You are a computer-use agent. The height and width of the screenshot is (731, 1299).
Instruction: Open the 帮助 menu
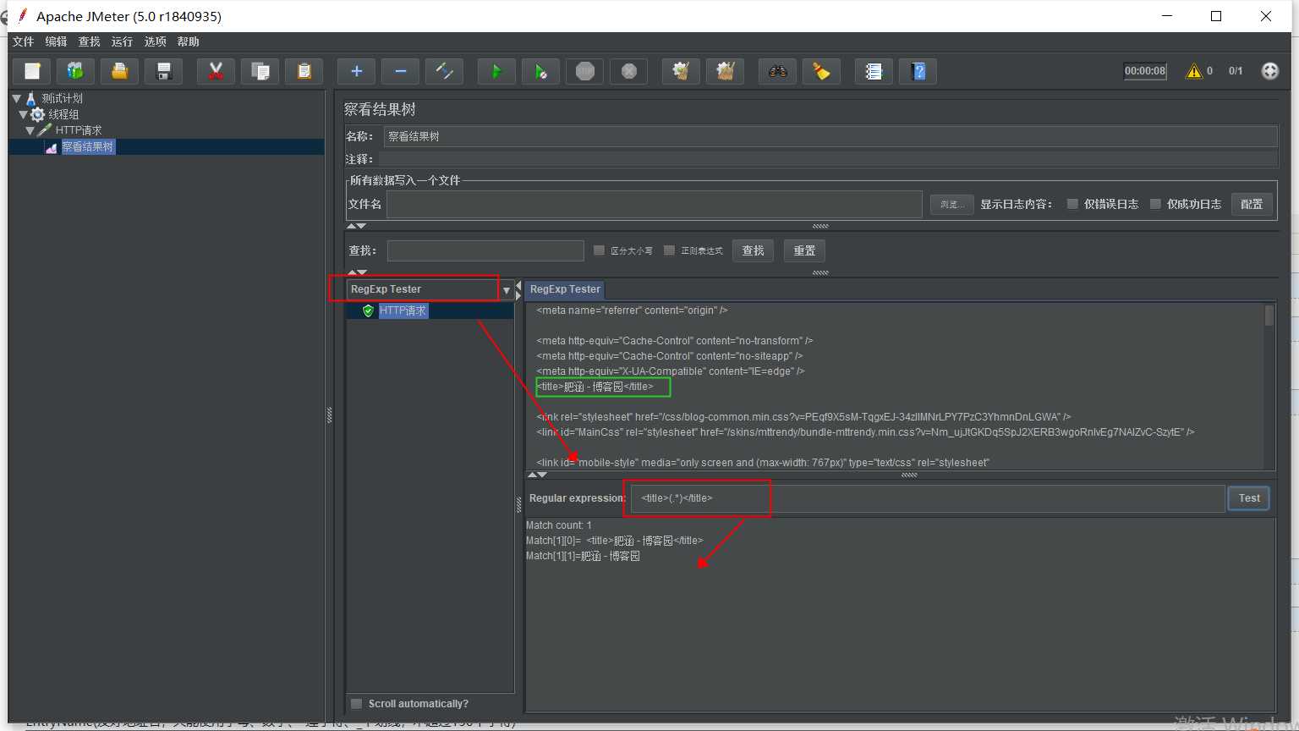click(188, 41)
